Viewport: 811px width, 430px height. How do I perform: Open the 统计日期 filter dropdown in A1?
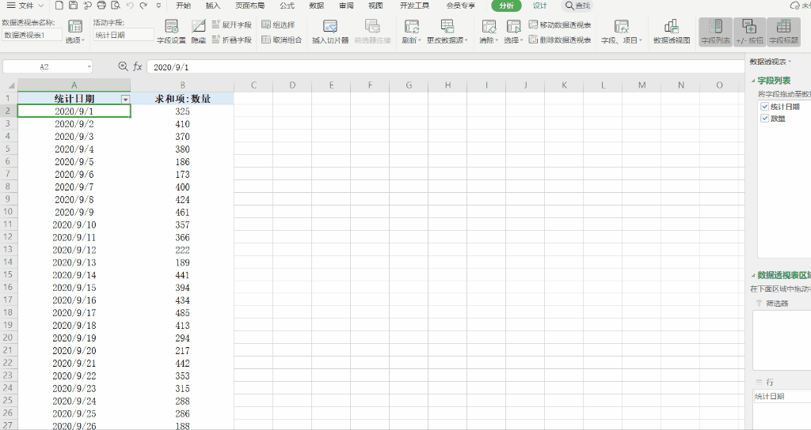click(124, 99)
